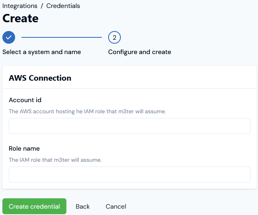
Task: Click the Account id field label
Action: point(25,100)
